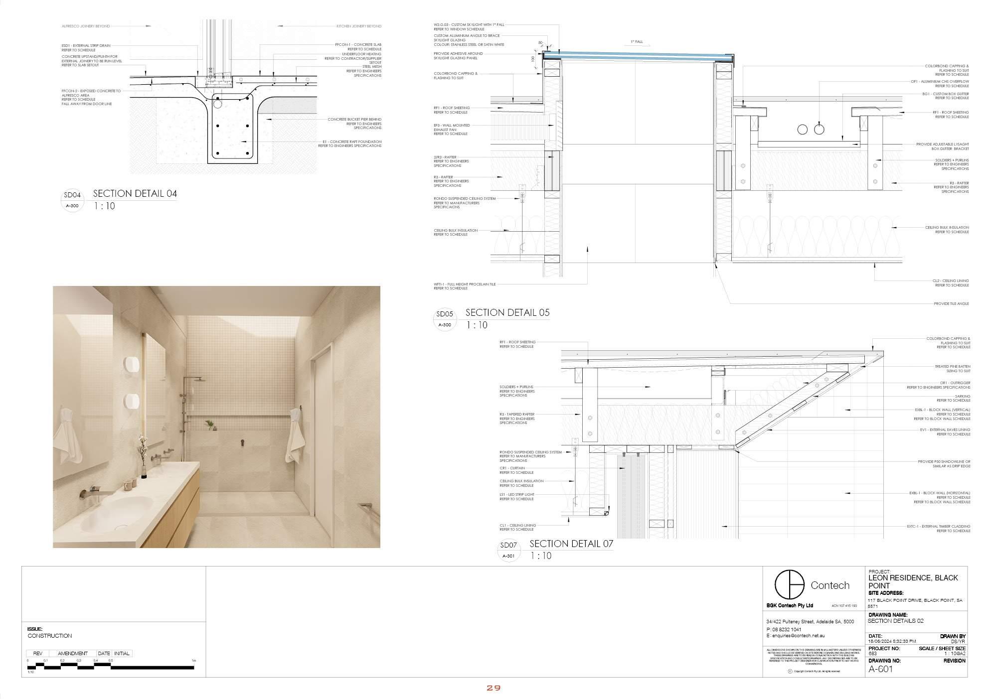This screenshot has width=989, height=699.
Task: Click the SD04 section marker circle
Action: [72, 200]
